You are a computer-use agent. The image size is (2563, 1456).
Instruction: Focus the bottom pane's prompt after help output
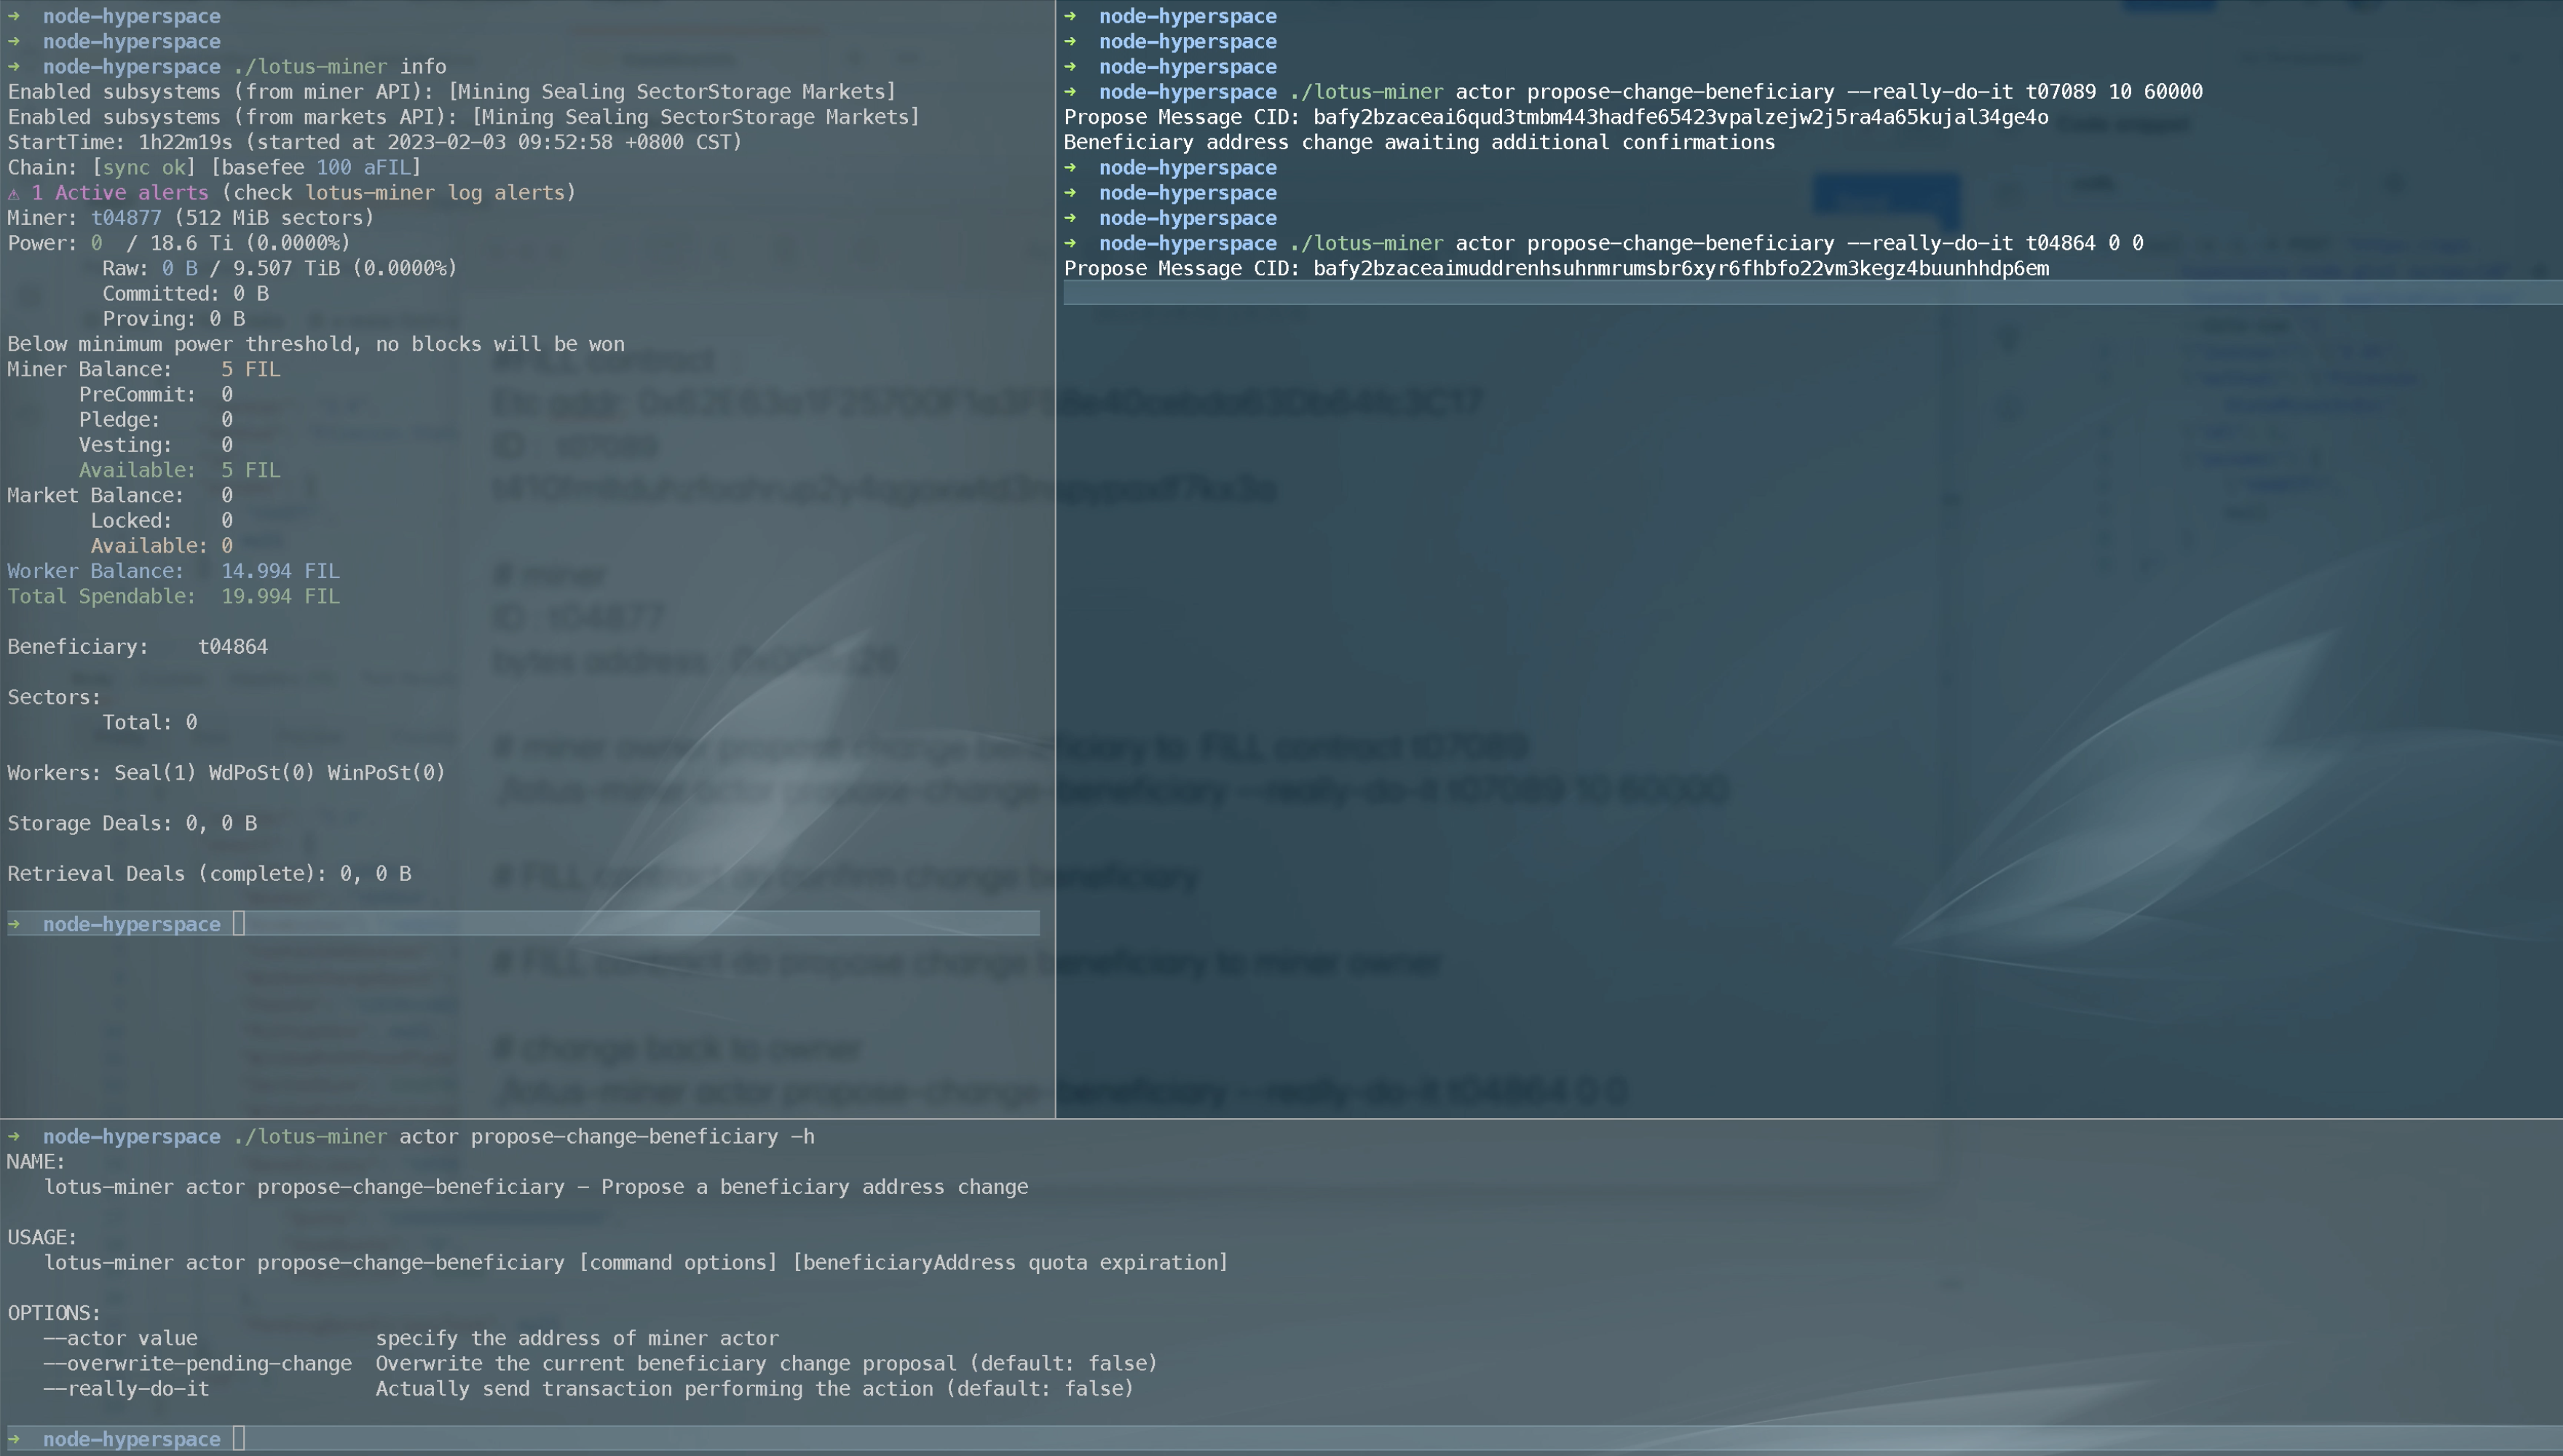coord(1284,1439)
